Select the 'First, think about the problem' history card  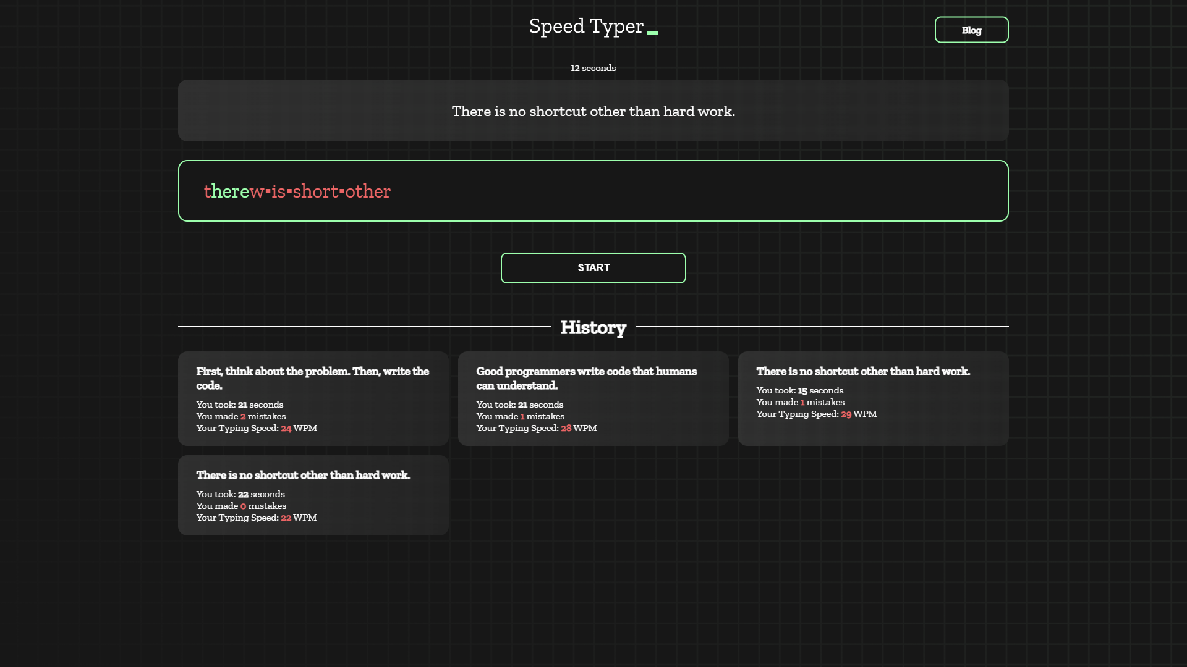[x=313, y=398]
